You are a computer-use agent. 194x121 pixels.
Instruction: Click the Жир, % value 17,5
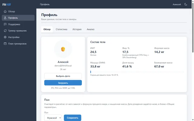[125, 52]
